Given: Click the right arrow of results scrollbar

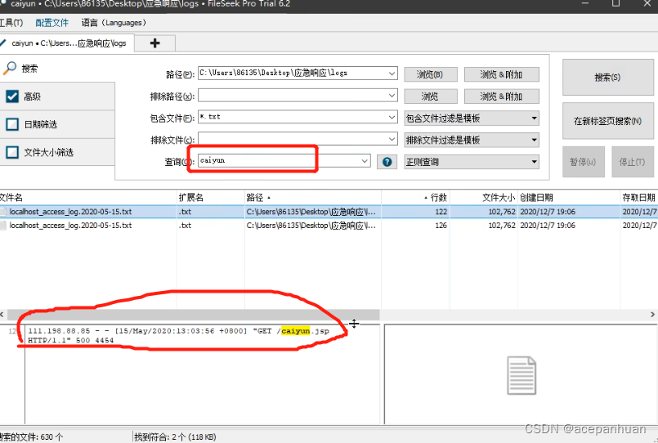Looking at the screenshot, I should tap(652, 314).
